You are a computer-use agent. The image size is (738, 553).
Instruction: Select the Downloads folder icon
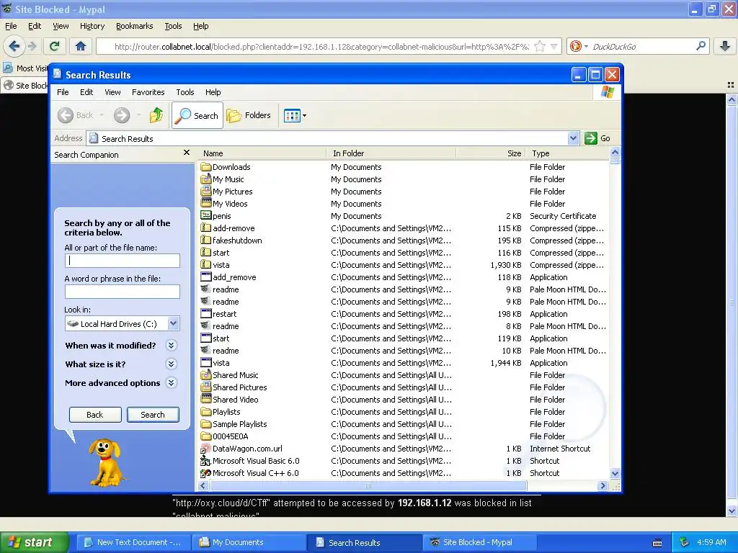pyautogui.click(x=205, y=167)
